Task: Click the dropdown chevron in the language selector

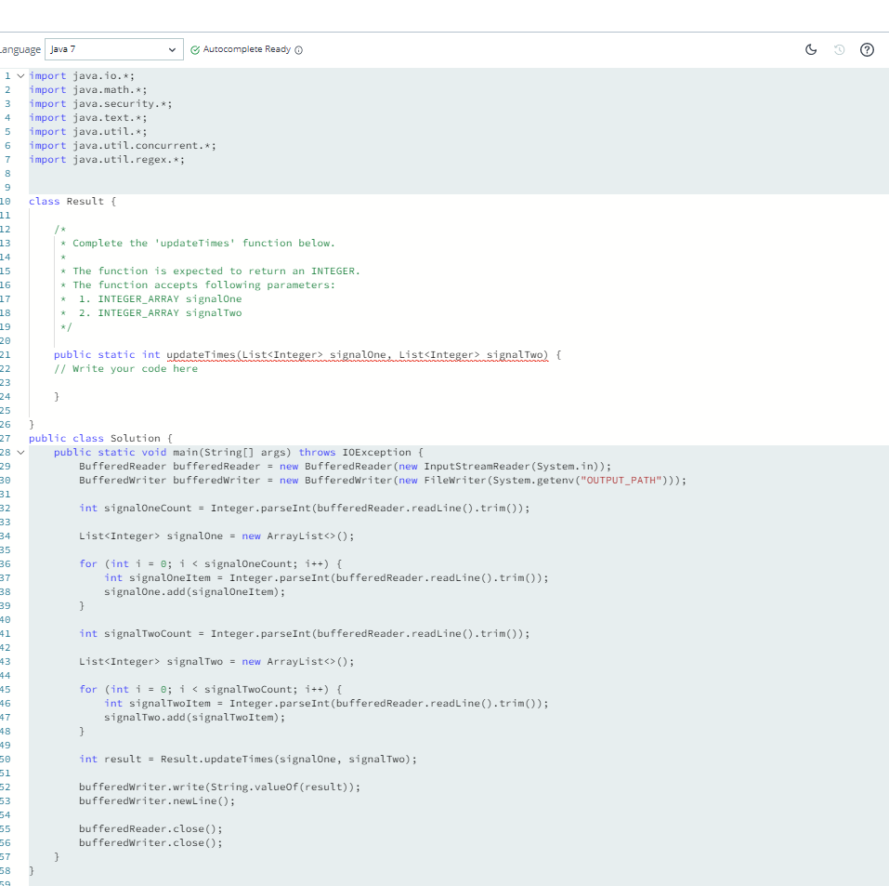Action: click(x=172, y=49)
